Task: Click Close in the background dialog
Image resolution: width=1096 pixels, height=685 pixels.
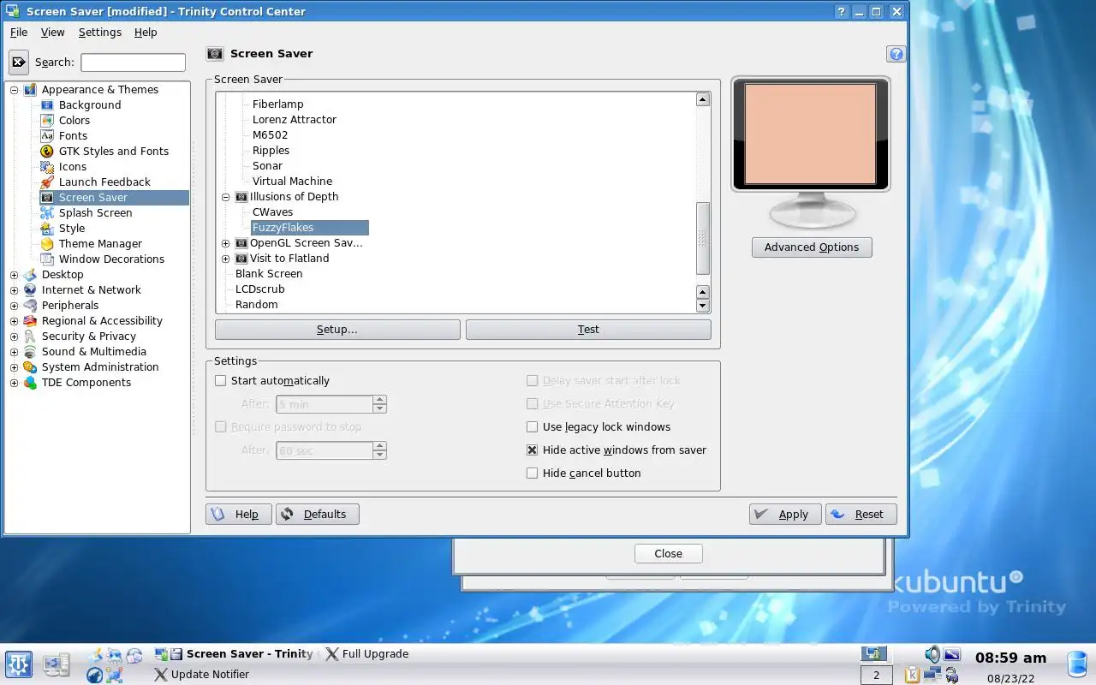Action: click(669, 554)
